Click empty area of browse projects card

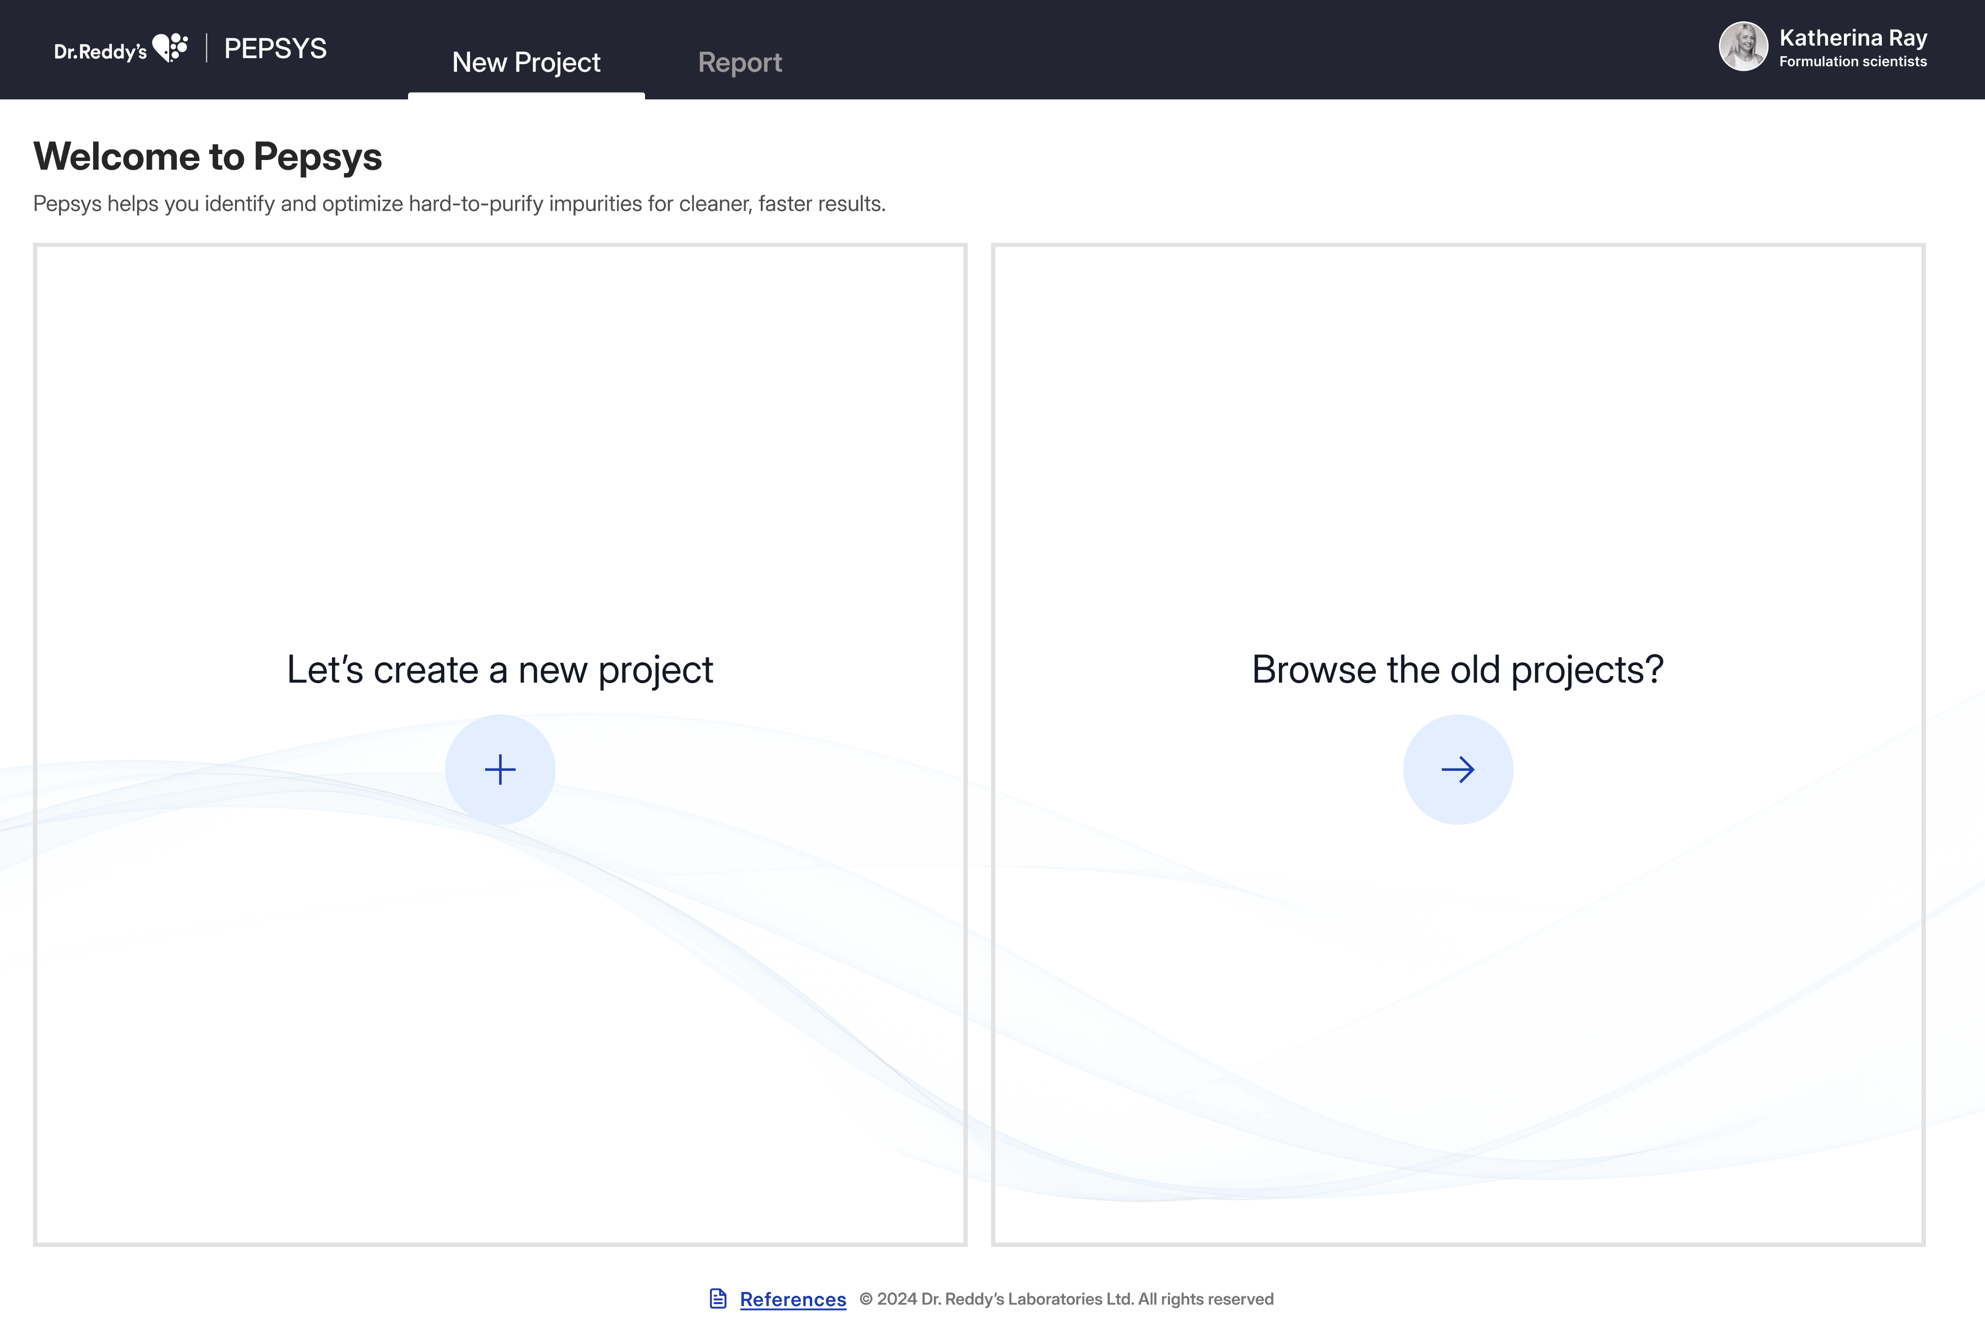point(1458,422)
